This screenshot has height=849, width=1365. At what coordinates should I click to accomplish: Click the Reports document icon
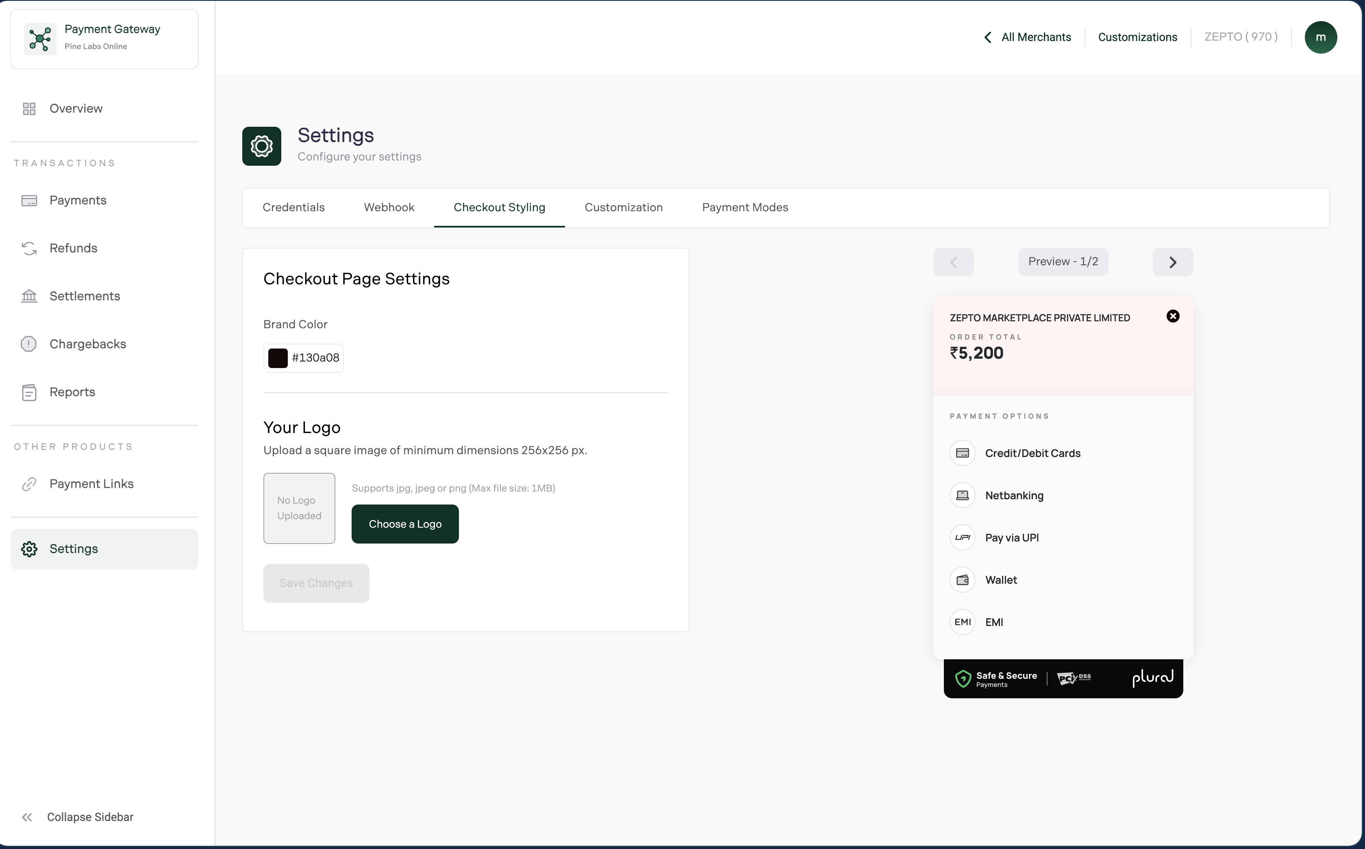29,392
